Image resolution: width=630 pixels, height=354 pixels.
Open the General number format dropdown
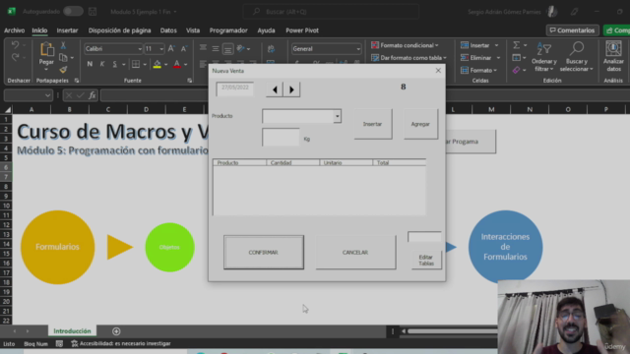click(x=358, y=49)
